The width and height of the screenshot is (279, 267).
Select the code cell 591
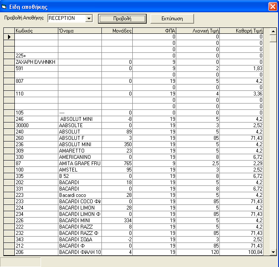pyautogui.click(x=36, y=68)
